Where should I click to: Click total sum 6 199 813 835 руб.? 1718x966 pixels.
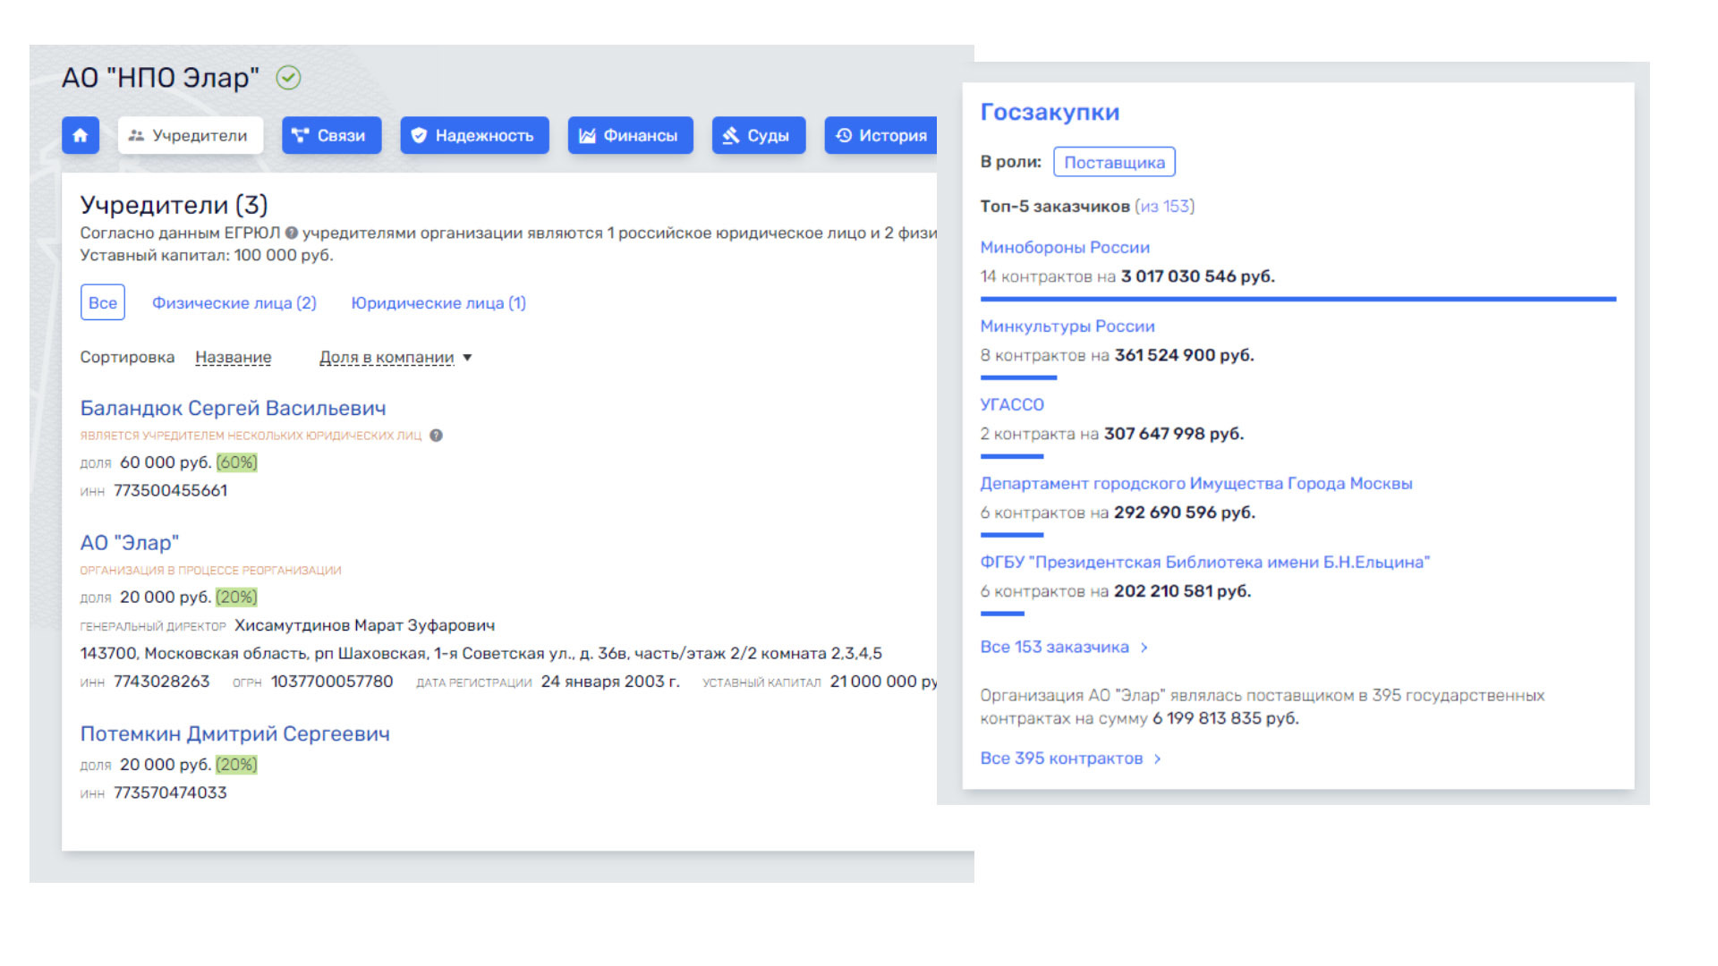click(x=1226, y=719)
